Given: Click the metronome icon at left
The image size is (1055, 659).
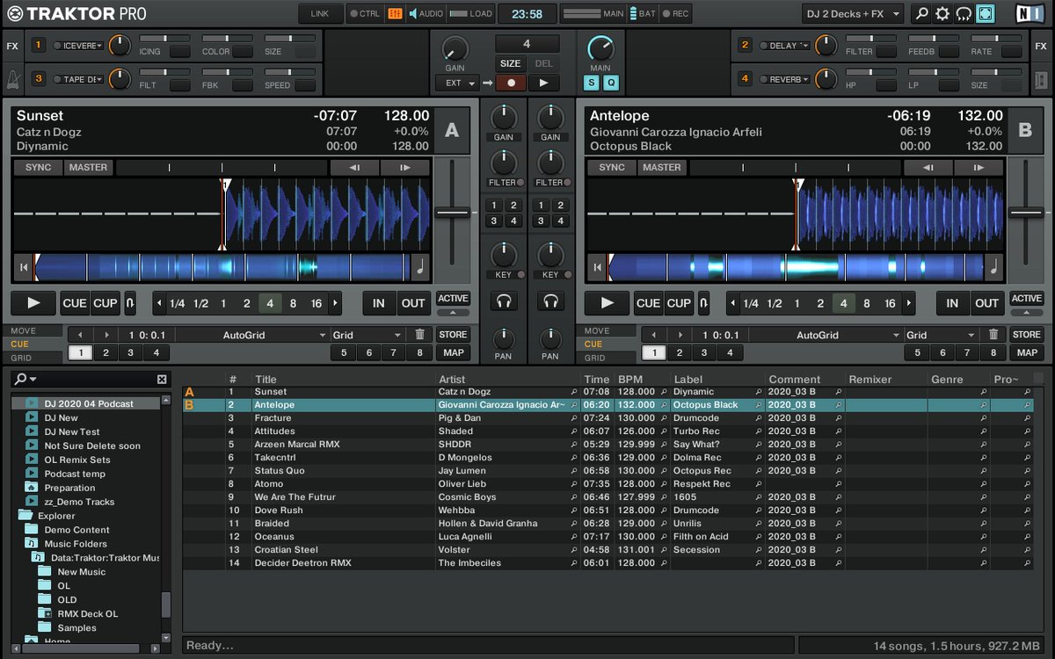Looking at the screenshot, I should point(12,79).
